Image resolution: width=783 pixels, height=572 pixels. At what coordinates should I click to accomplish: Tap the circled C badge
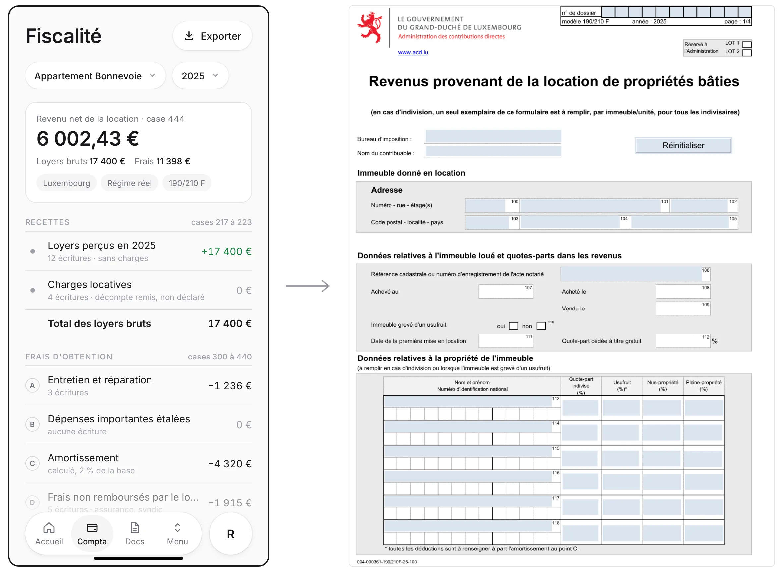point(32,464)
